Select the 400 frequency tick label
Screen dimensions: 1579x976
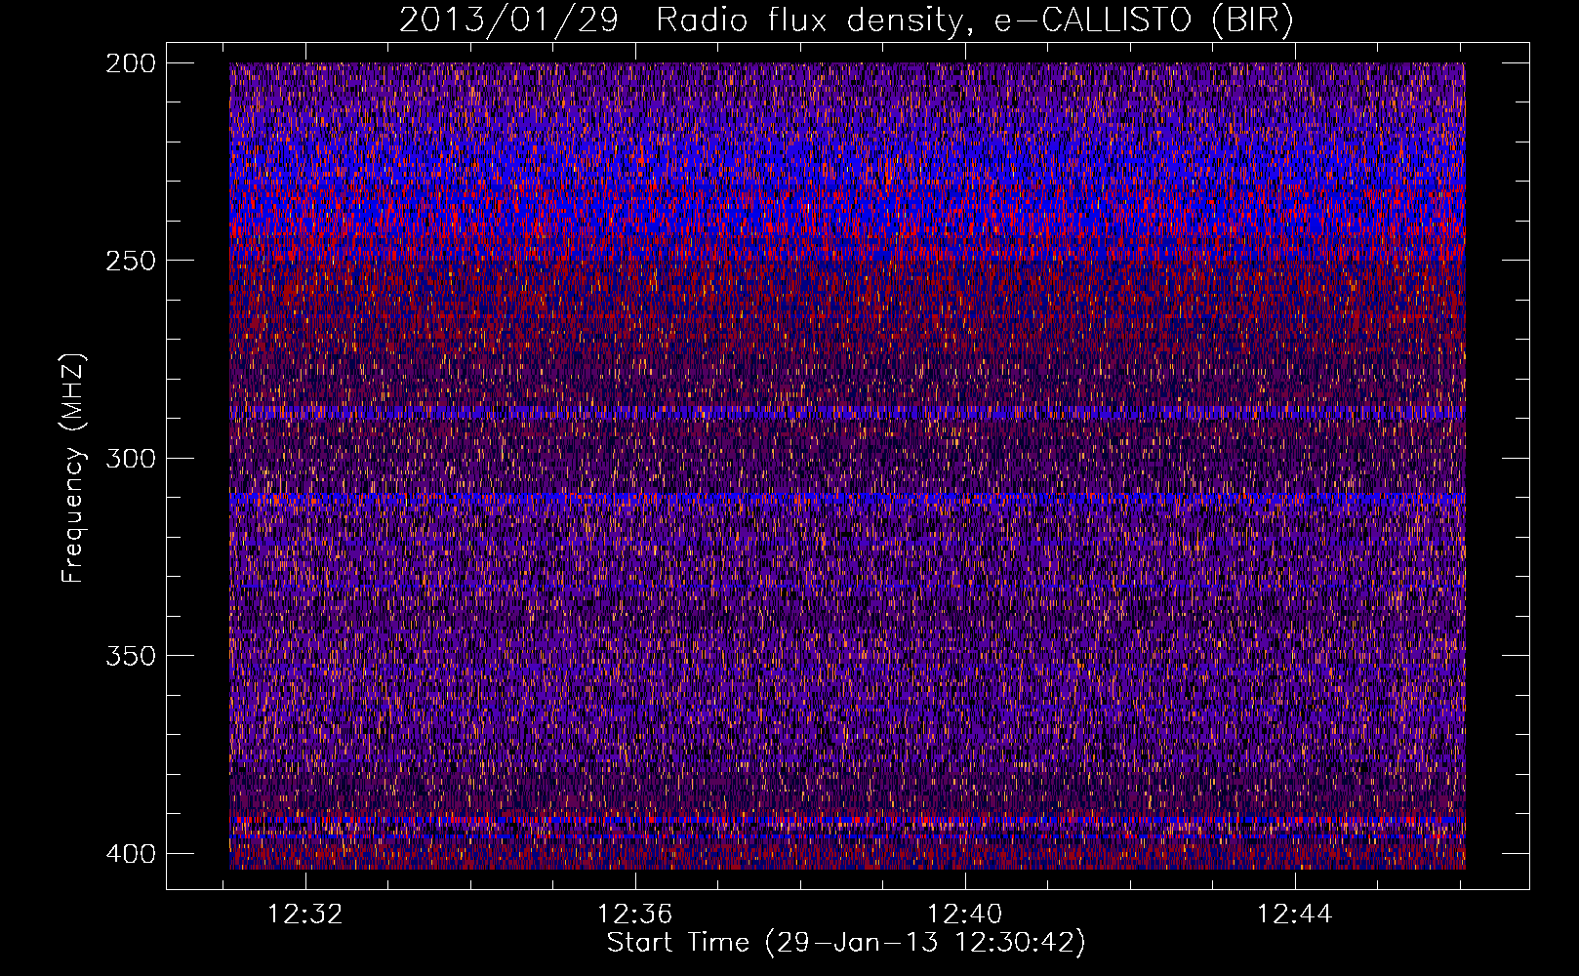point(130,853)
